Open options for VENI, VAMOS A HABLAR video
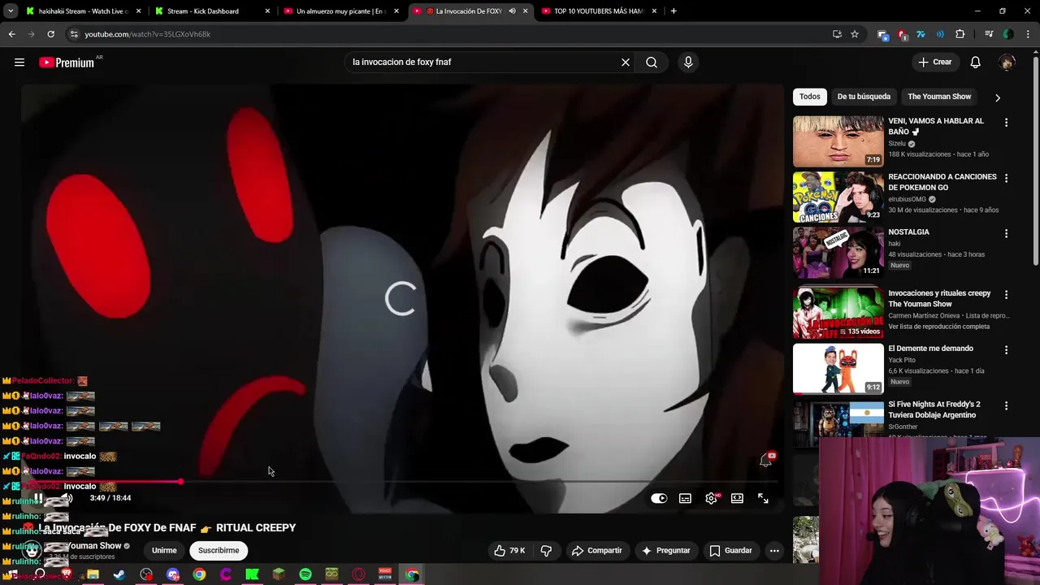1040x585 pixels. click(x=1007, y=123)
